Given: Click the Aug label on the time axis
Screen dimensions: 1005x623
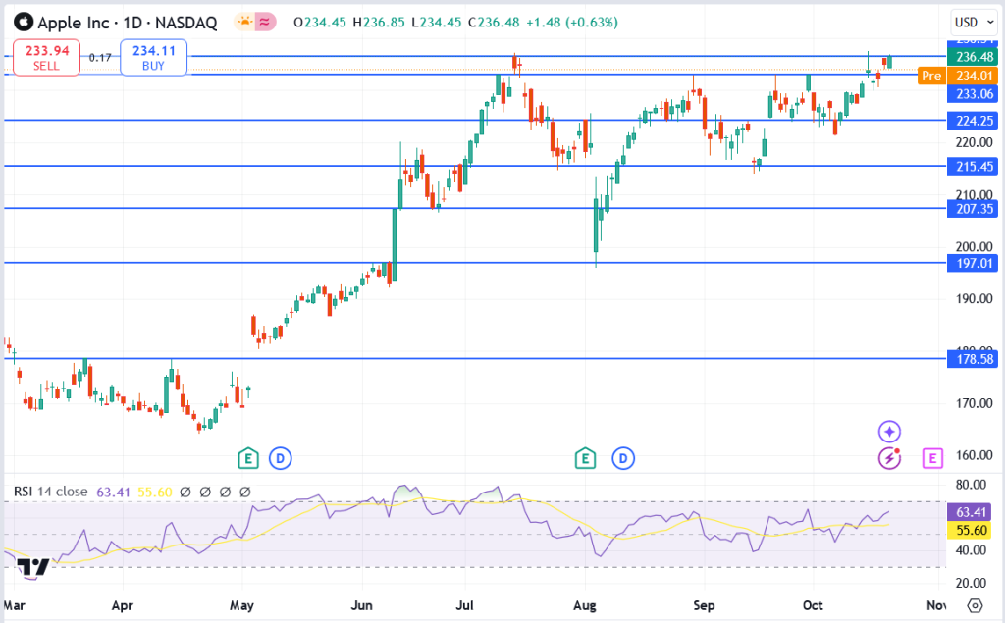Looking at the screenshot, I should click(x=585, y=605).
